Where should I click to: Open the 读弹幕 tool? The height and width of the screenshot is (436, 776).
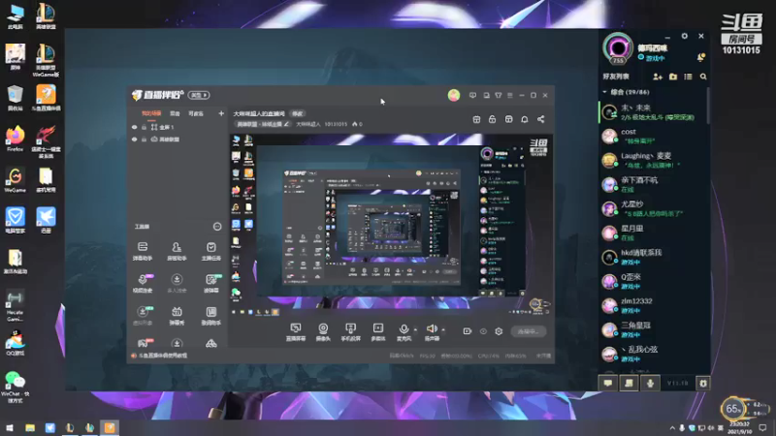[x=210, y=283]
